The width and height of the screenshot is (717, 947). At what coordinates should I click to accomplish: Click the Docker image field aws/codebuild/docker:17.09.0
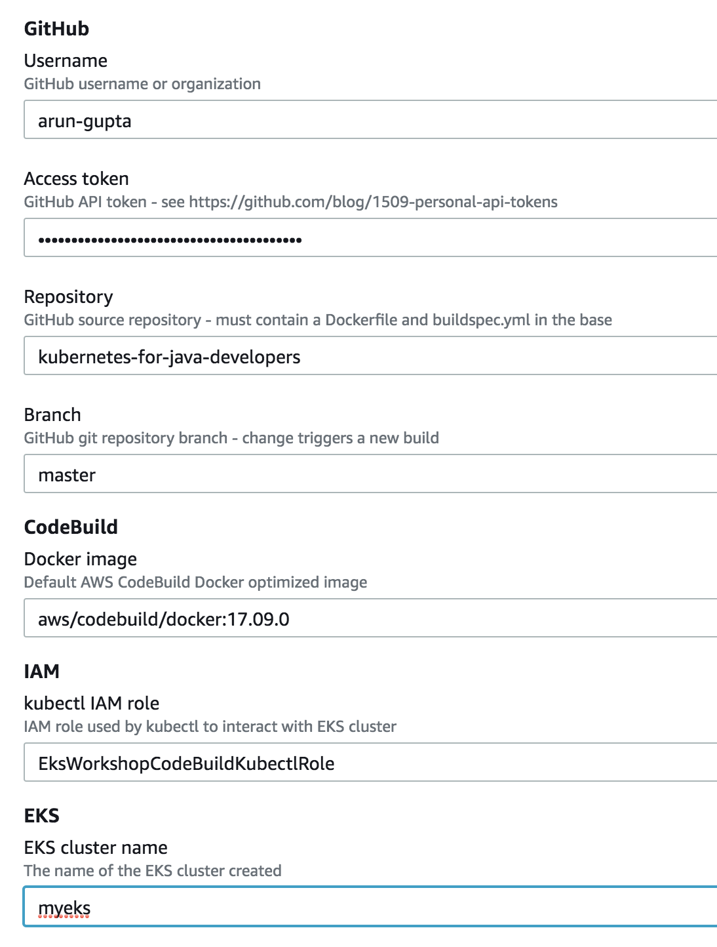370,618
